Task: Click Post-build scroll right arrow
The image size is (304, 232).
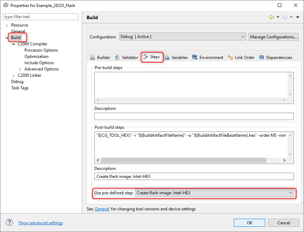Action: coord(284,160)
